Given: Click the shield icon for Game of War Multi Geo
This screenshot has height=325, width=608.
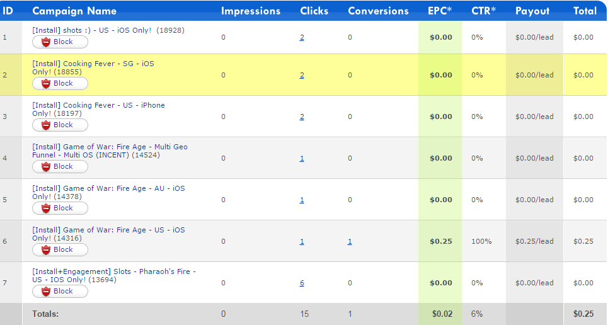Looking at the screenshot, I should [45, 167].
